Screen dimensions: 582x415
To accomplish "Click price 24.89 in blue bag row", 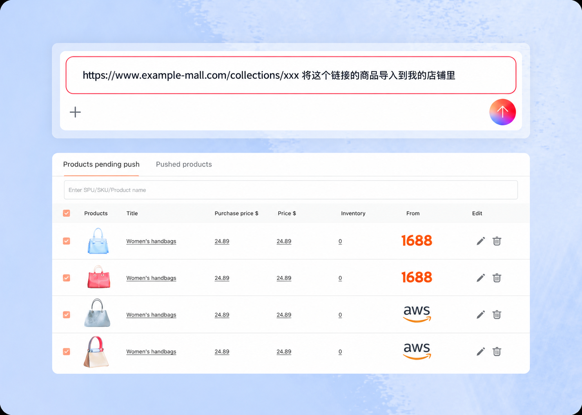I will (x=284, y=241).
